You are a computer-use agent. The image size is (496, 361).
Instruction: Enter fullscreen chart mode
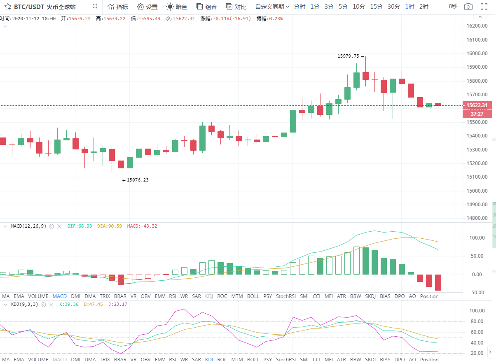click(x=484, y=7)
